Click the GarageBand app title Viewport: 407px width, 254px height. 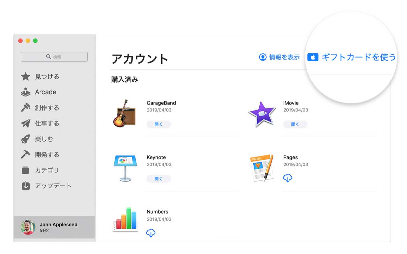161,103
